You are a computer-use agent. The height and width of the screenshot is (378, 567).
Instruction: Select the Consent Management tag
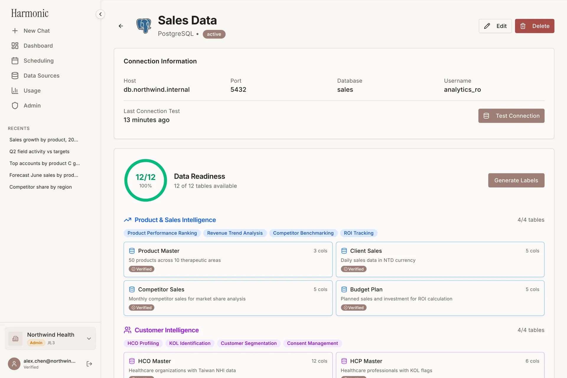click(x=312, y=343)
